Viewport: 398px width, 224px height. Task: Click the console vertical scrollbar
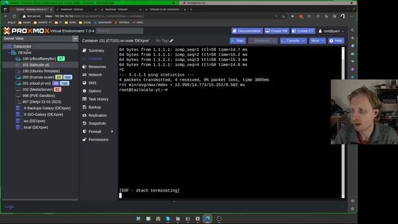[x=343, y=123]
